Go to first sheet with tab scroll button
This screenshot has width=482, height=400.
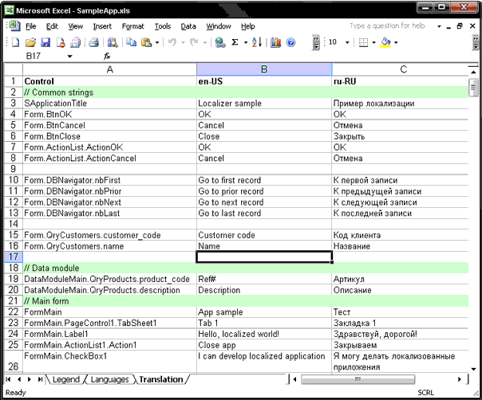click(x=8, y=379)
